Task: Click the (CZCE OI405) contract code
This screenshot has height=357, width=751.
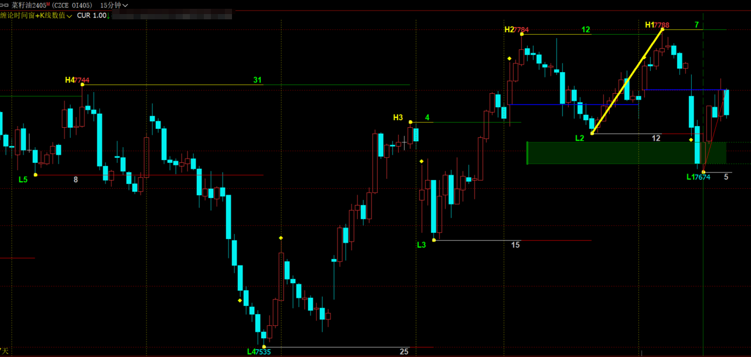Action: click(x=71, y=5)
